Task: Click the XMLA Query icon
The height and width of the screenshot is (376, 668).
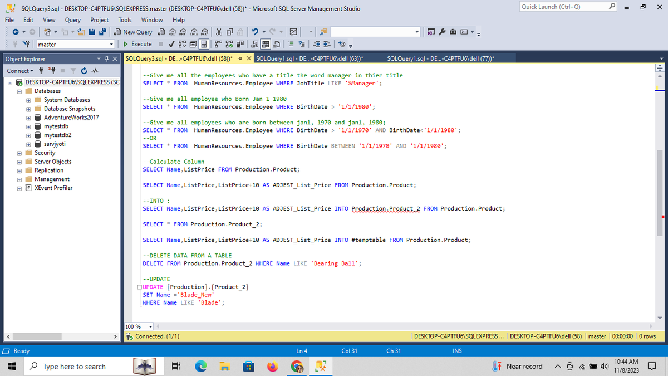Action: pos(194,32)
